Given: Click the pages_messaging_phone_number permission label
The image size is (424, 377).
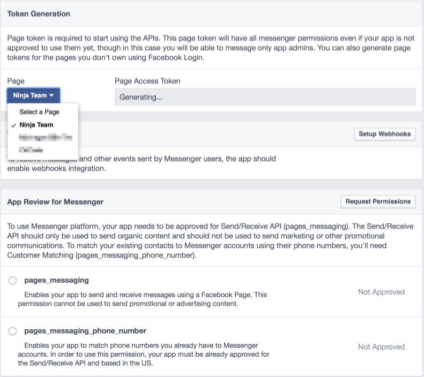Looking at the screenshot, I should (x=85, y=331).
